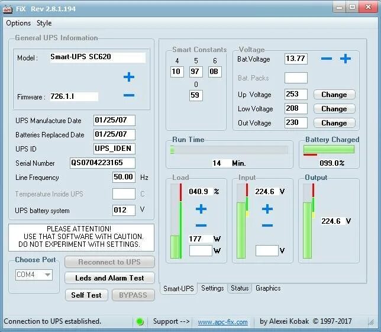The width and height of the screenshot is (381, 332).
Task: Click the plus icon beside Model field
Action: pos(129,77)
